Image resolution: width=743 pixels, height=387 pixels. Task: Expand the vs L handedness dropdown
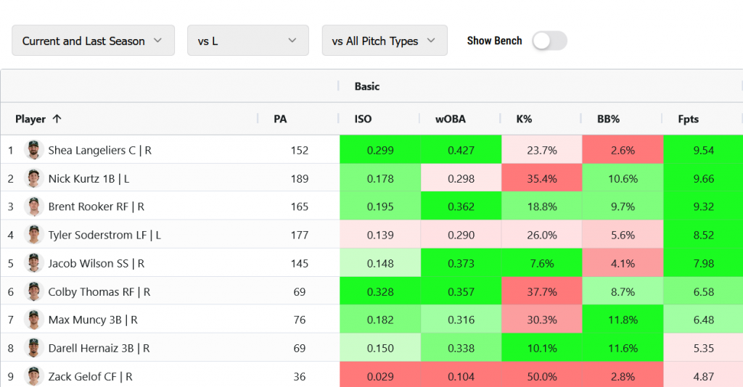click(247, 41)
